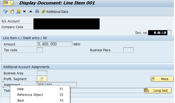This screenshot has height=103, width=175.
Task: Switch to Display/Change mode pencil icon
Action: (x=6, y=11)
